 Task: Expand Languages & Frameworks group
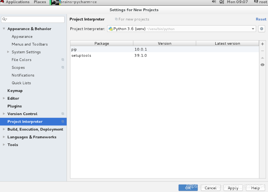4,137
